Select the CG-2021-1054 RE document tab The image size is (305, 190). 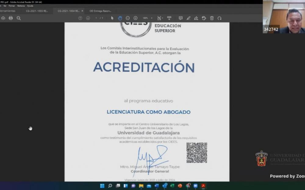click(x=68, y=11)
